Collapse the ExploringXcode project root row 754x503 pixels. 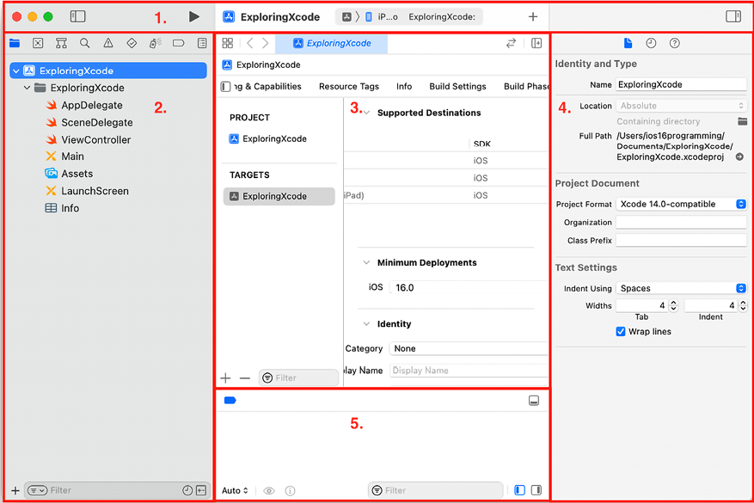(x=15, y=71)
